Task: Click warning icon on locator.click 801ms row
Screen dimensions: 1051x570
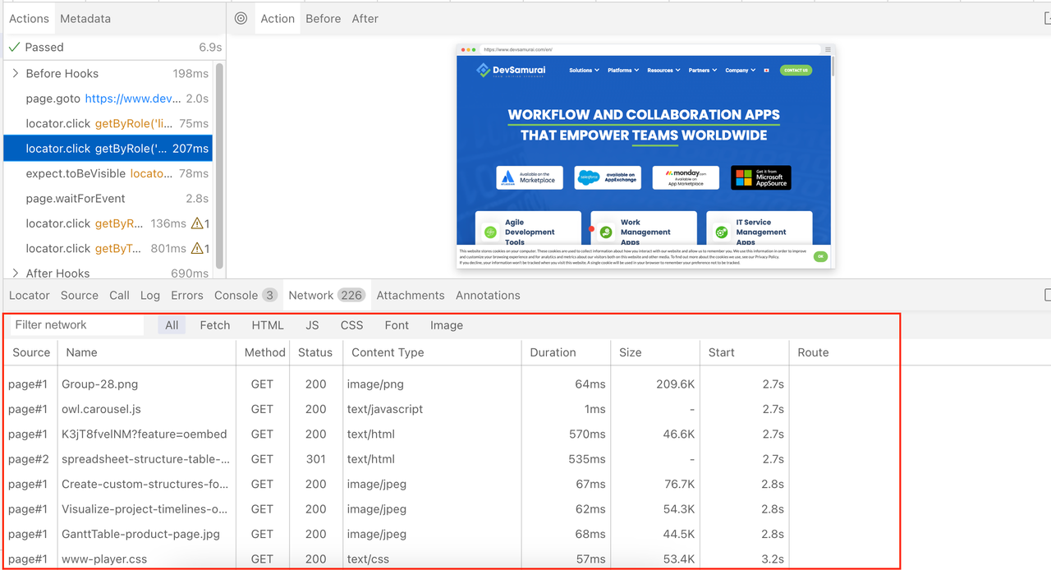Action: (197, 248)
